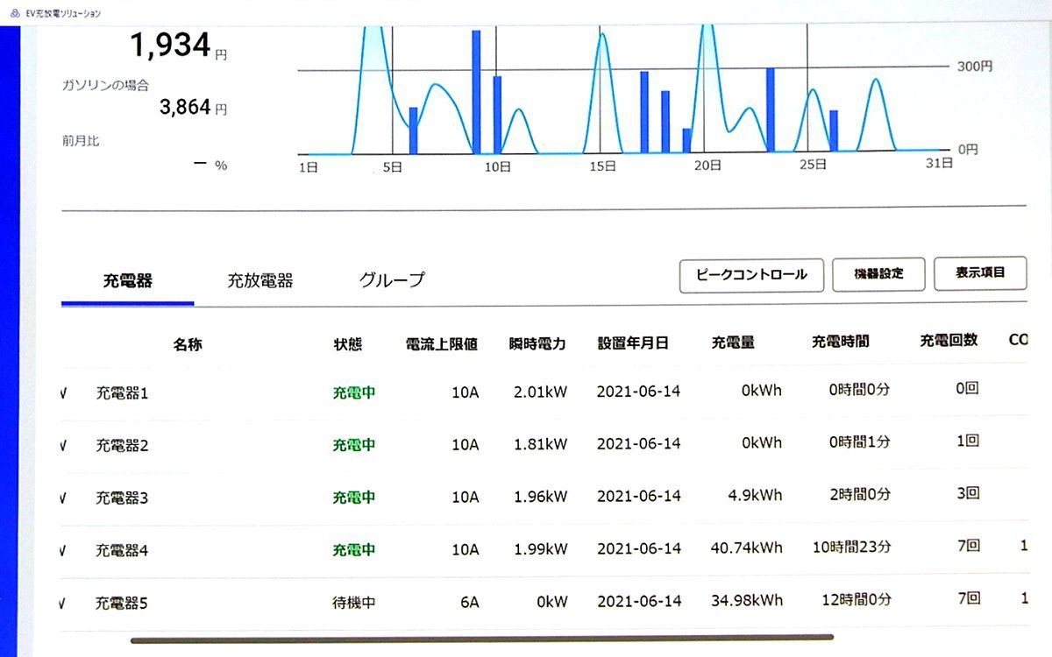Select the 充電器3 name cell
This screenshot has width=1052, height=657.
tap(122, 498)
